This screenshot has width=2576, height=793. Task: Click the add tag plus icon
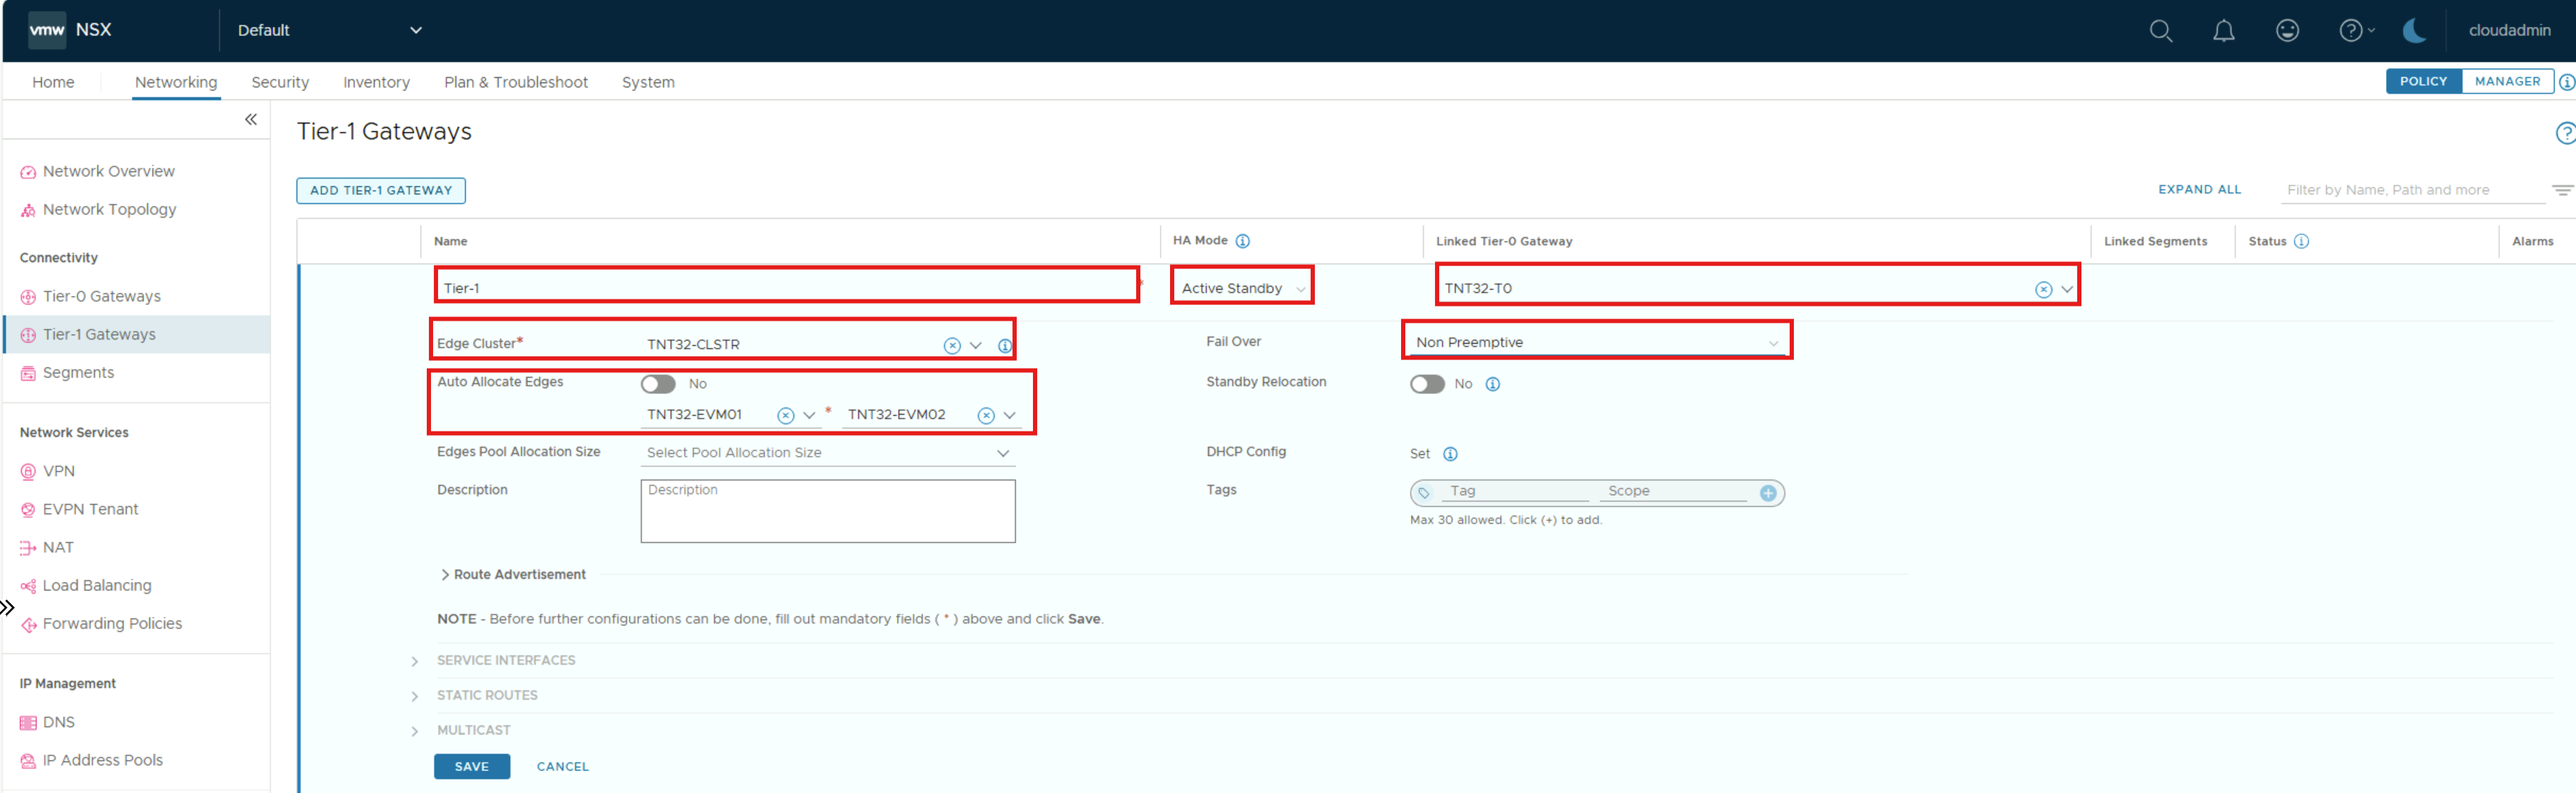[1768, 493]
